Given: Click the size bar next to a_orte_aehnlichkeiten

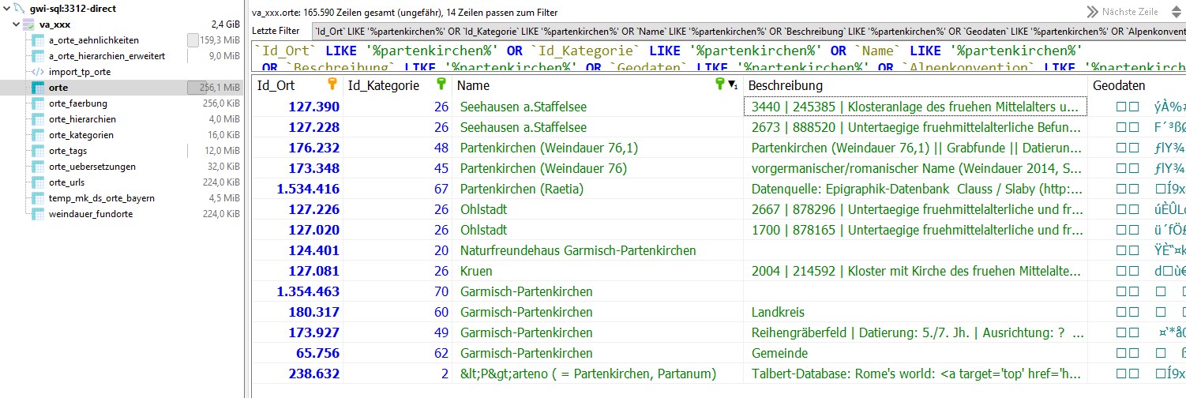Looking at the screenshot, I should 193,40.
